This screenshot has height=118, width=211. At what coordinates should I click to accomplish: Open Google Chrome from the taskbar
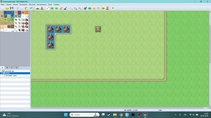click(x=121, y=115)
